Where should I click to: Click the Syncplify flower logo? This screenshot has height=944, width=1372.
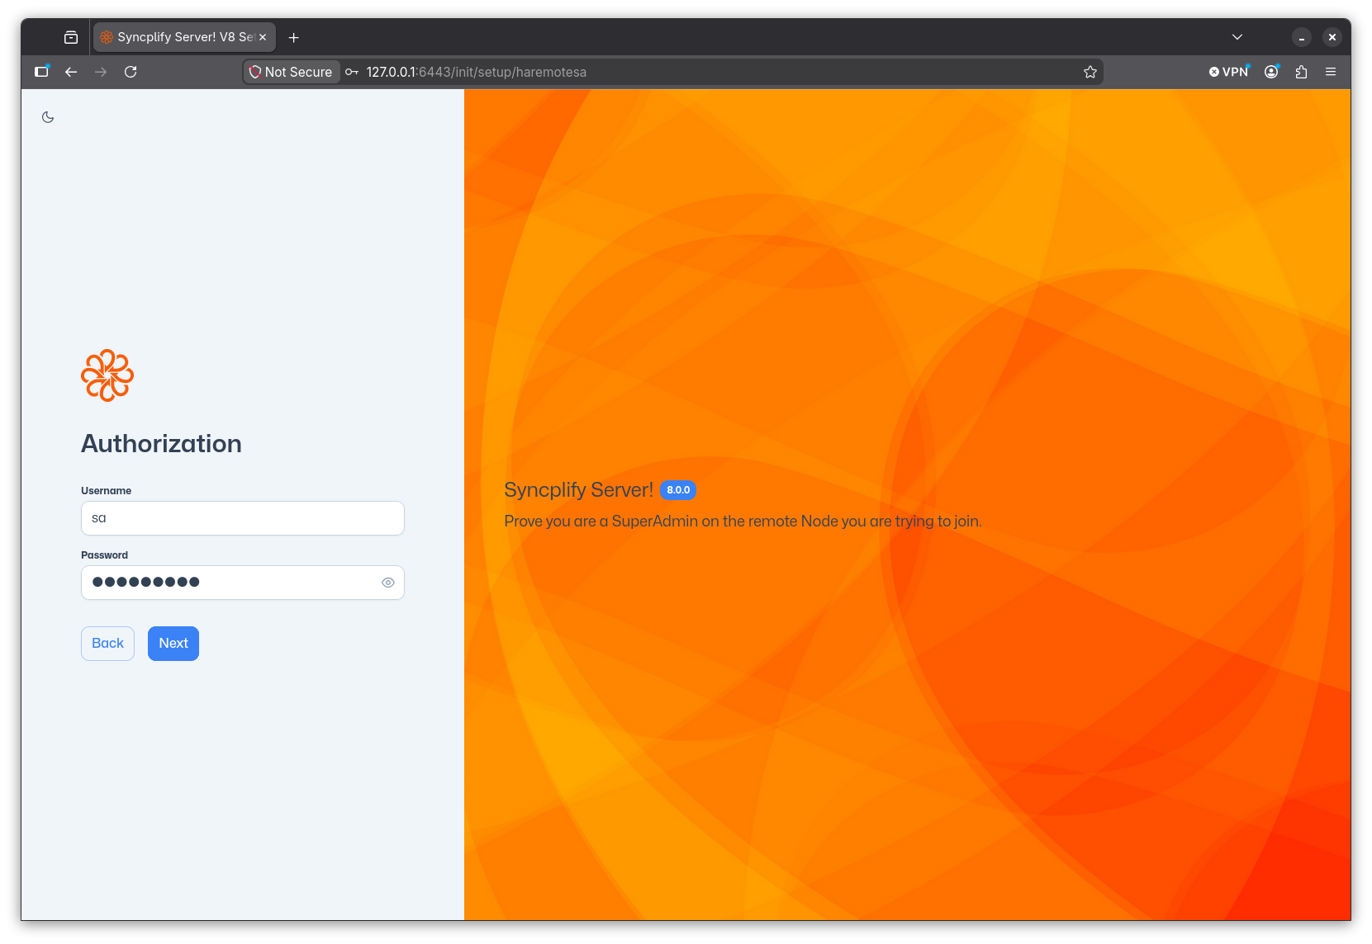click(107, 375)
